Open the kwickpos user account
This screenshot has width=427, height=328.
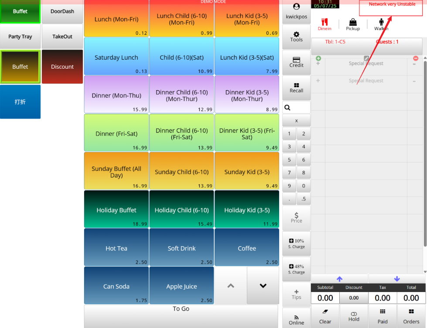tap(296, 11)
